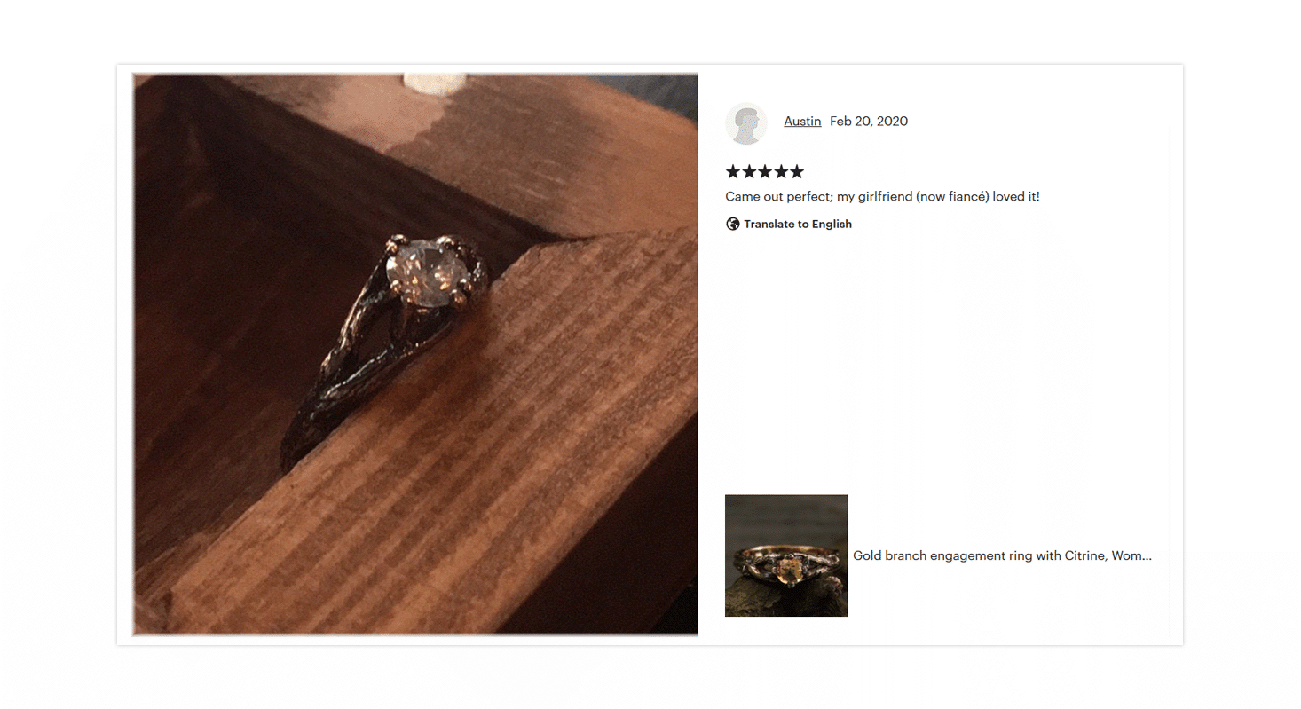
Task: Click the review date Feb 20, 2020
Action: click(869, 121)
